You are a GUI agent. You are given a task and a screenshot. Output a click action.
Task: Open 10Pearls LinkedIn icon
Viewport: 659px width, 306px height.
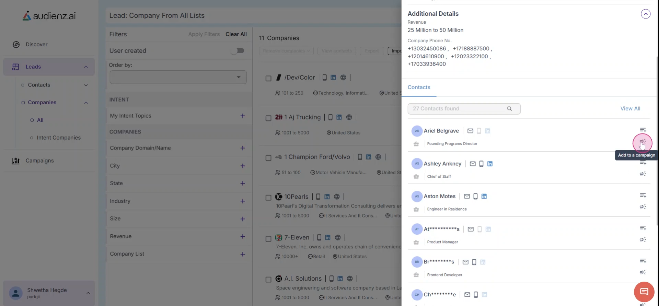click(327, 197)
